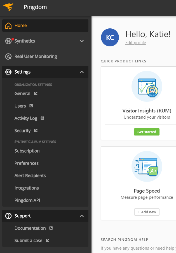Open Integrations page
Screen dimensions: 176x253
pyautogui.click(x=27, y=188)
